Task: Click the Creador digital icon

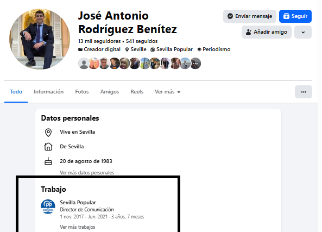Action: point(80,49)
